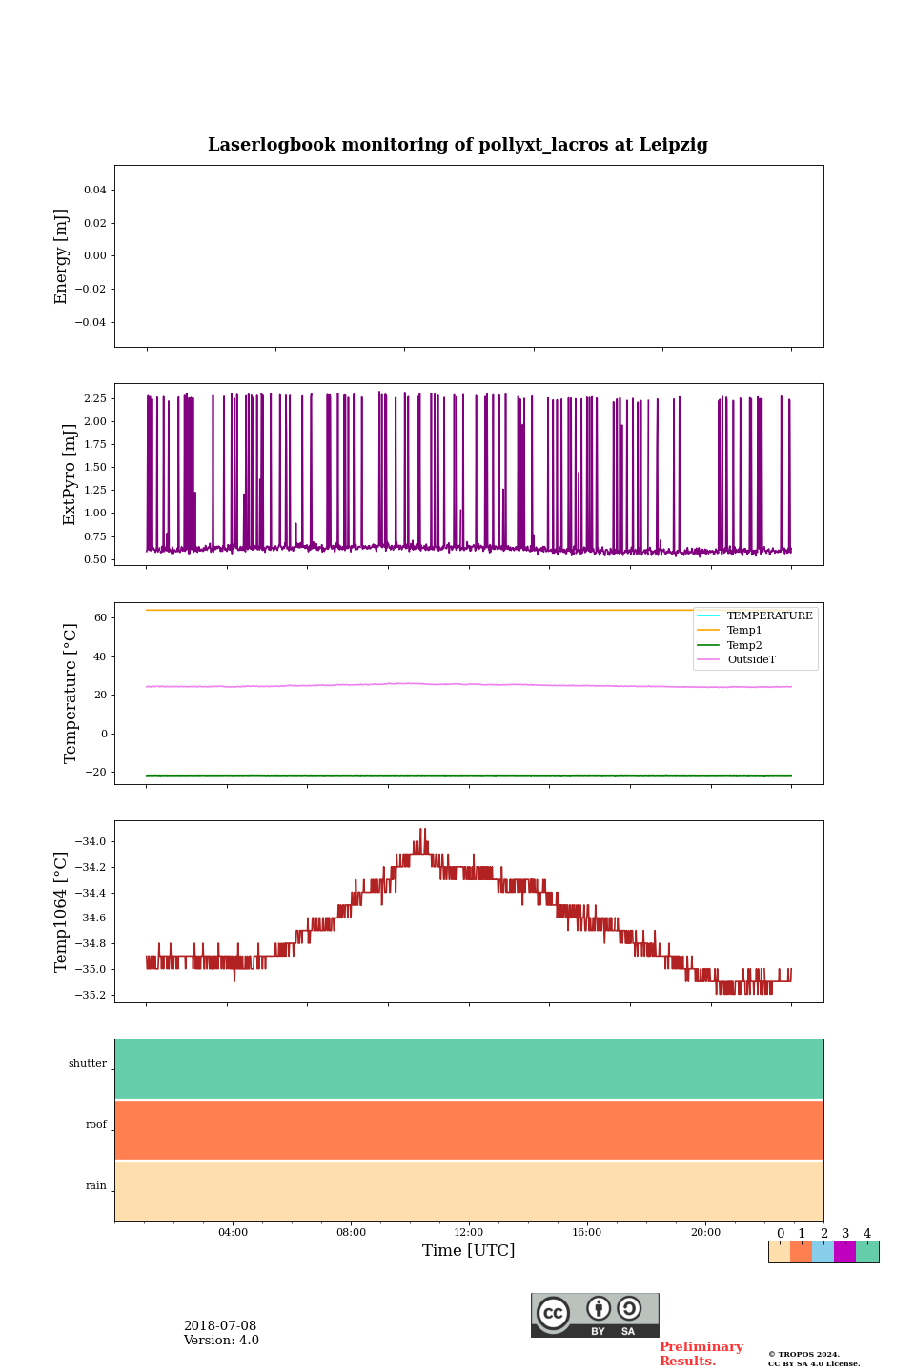Viewport: 915px width, 1372px height.
Task: Click the 16:00 time tick label
Action: pyautogui.click(x=587, y=1232)
